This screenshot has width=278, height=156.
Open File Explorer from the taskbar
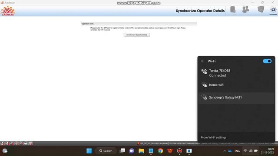[141, 151]
